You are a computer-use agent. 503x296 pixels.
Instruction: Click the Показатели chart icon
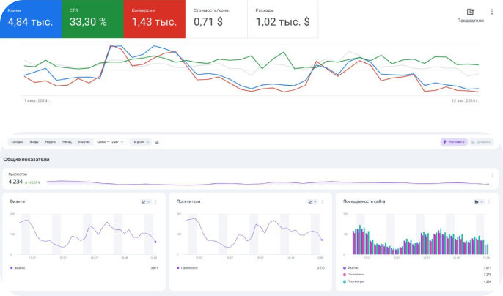[x=470, y=12]
